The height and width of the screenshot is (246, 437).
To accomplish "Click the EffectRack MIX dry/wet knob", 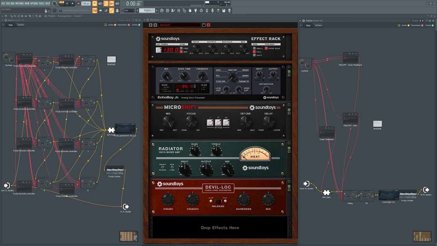I will (x=243, y=49).
